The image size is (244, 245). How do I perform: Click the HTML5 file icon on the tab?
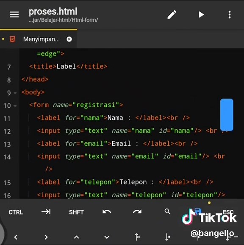(x=12, y=39)
